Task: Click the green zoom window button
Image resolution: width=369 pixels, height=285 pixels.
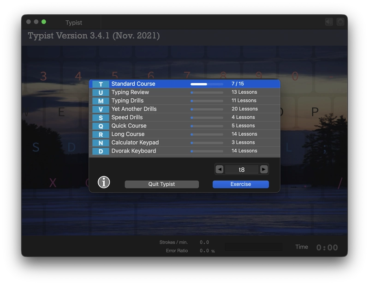Action: pyautogui.click(x=44, y=22)
